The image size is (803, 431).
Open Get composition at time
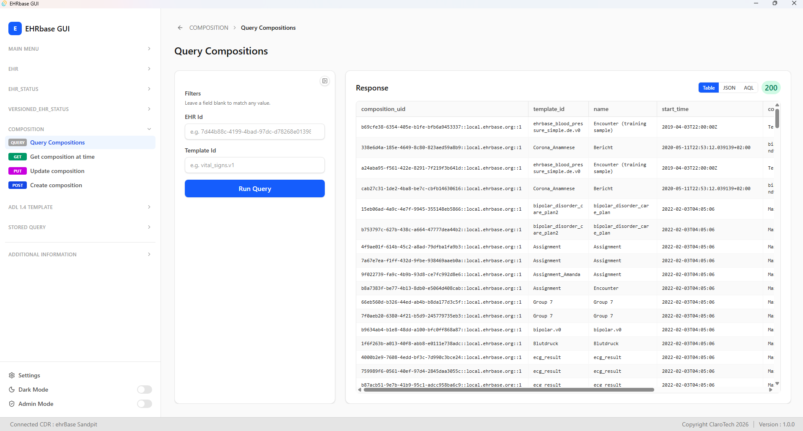[x=80, y=157]
